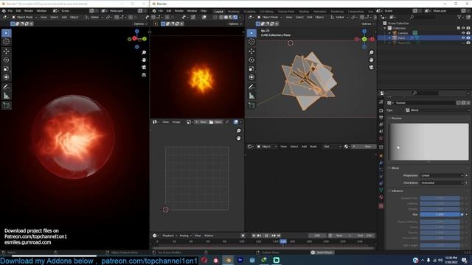The height and width of the screenshot is (265, 472).
Task: Click the blend texture gradient preview
Action: [x=429, y=142]
